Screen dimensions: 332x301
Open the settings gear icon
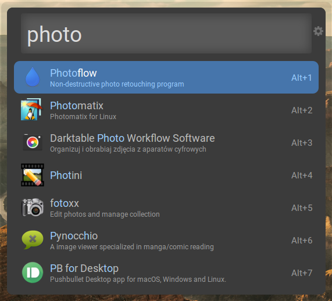point(318,31)
